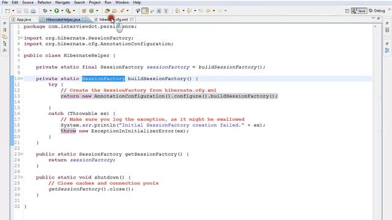The image size is (392, 220).
Task: Click the Previous Annotation toolbar icon
Action: coord(189,11)
